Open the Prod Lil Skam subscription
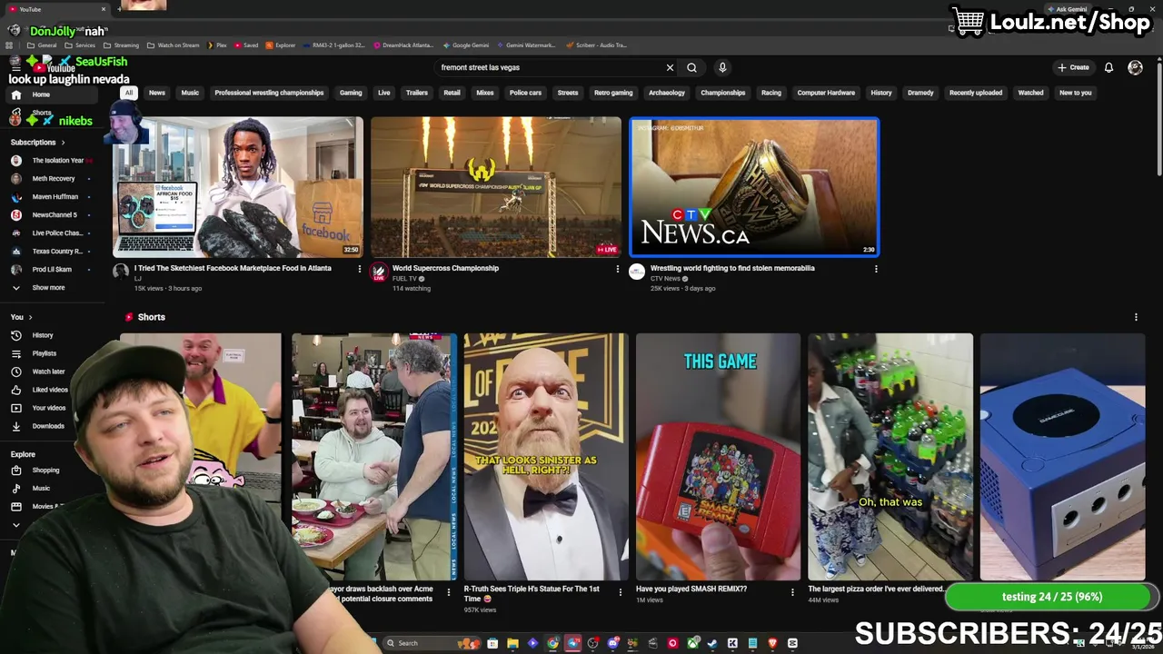This screenshot has width=1163, height=654. (x=52, y=270)
